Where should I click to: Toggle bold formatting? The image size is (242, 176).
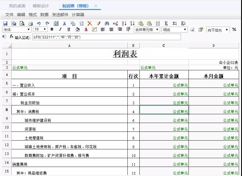point(52,29)
